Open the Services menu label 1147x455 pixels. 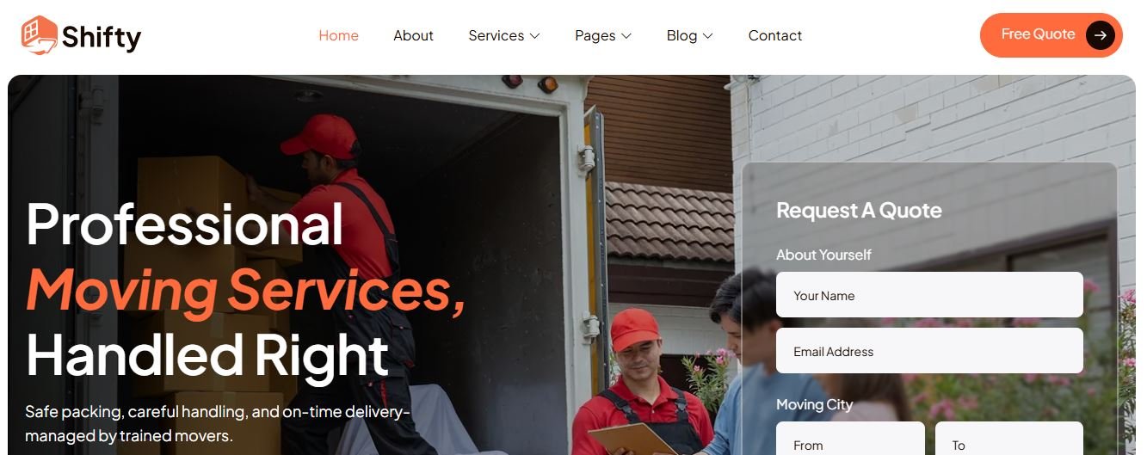point(496,35)
